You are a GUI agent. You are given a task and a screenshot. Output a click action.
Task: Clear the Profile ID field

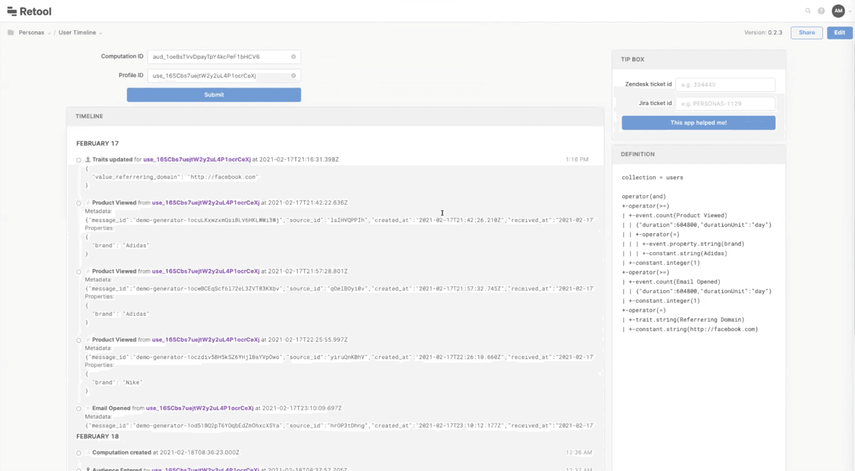(294, 76)
